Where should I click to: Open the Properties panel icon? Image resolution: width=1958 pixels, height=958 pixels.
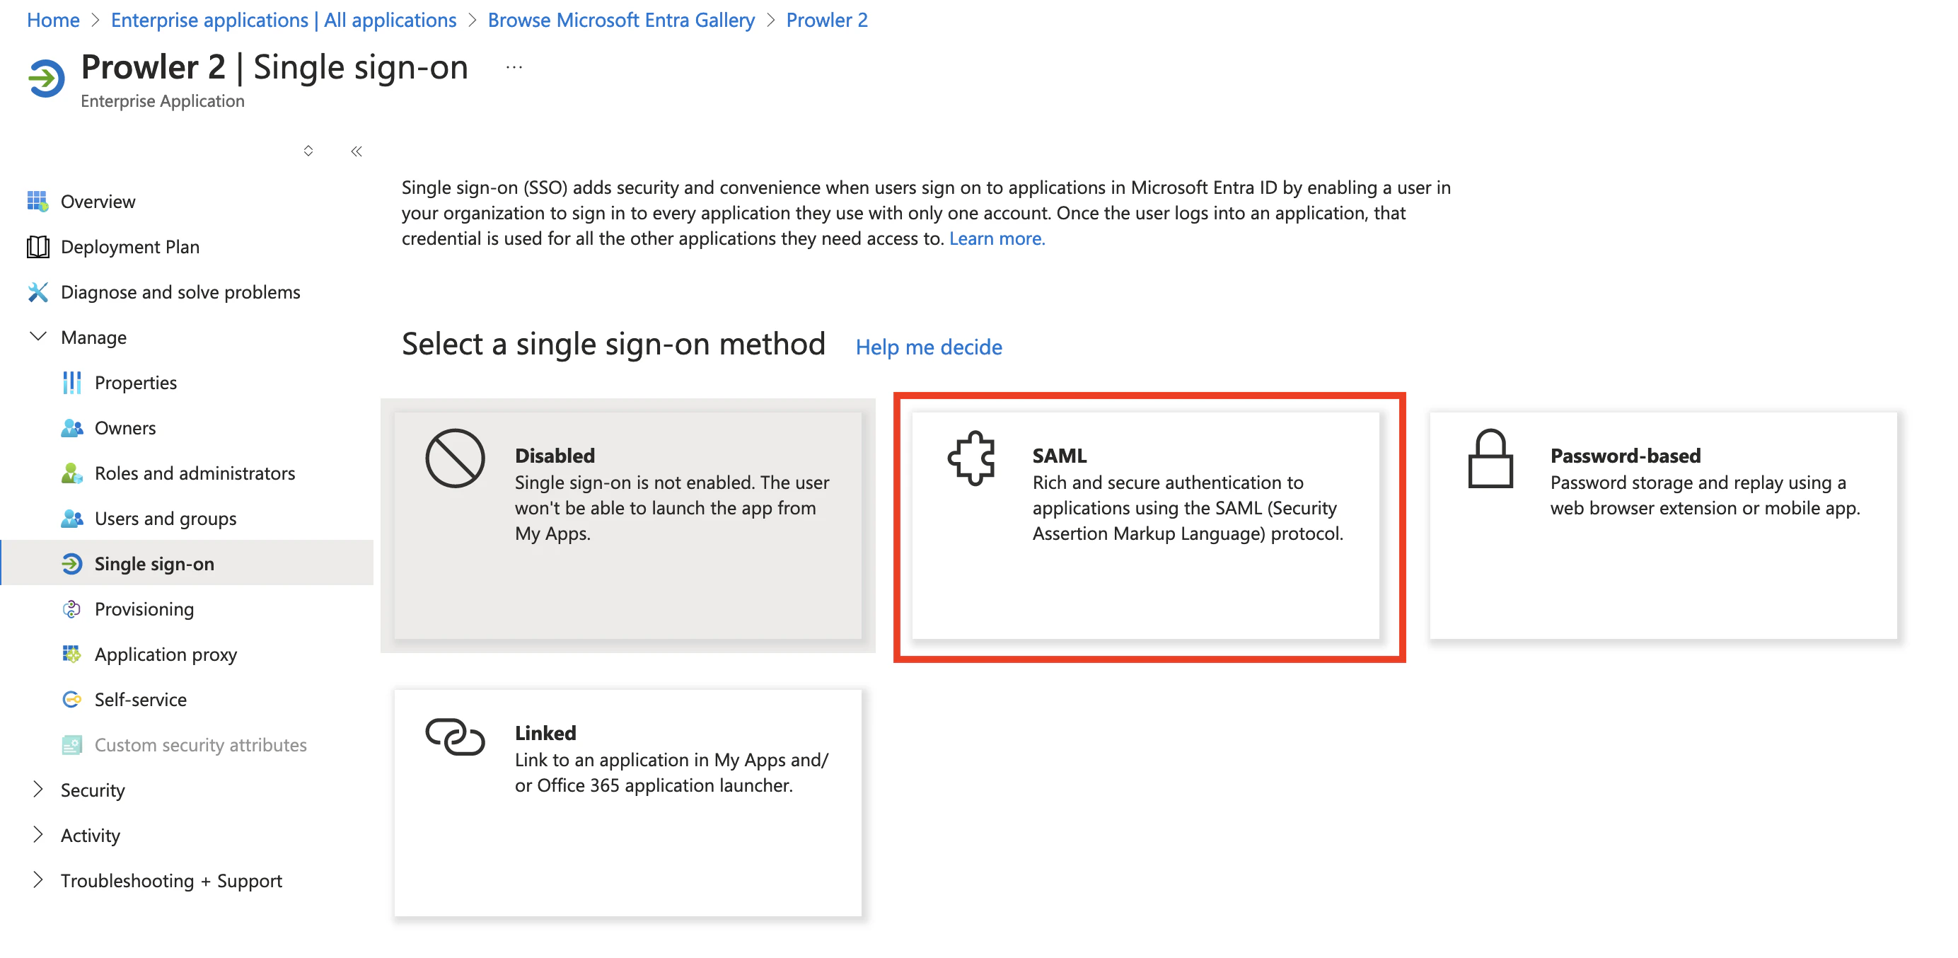71,383
